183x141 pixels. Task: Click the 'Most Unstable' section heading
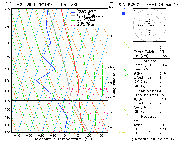point(149,91)
